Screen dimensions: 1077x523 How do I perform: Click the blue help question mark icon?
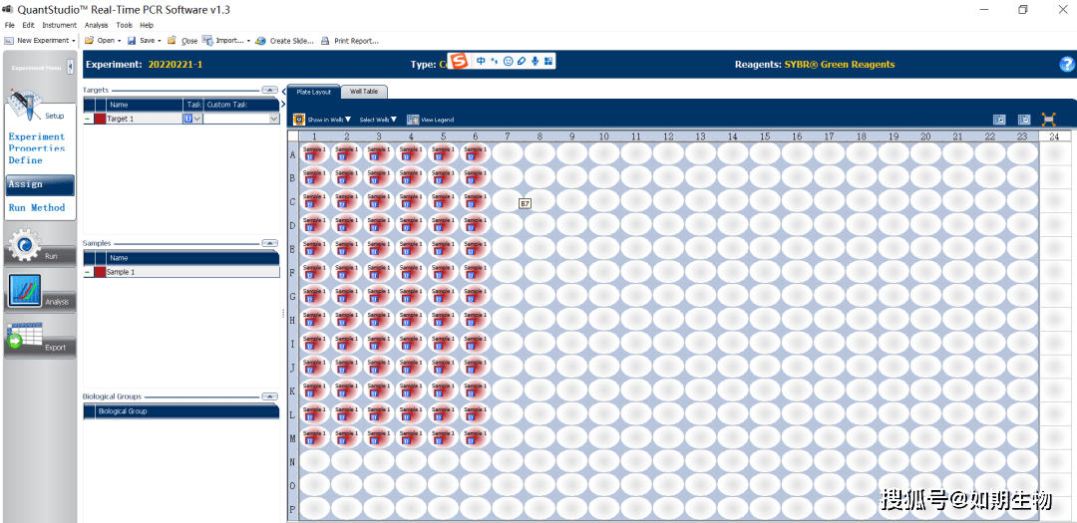click(1066, 65)
